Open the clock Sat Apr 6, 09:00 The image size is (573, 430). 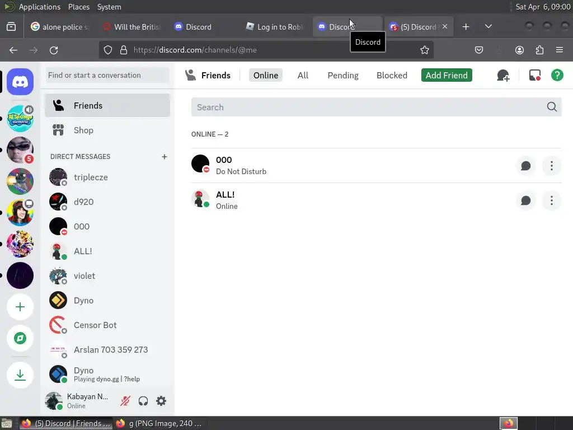pos(543,7)
